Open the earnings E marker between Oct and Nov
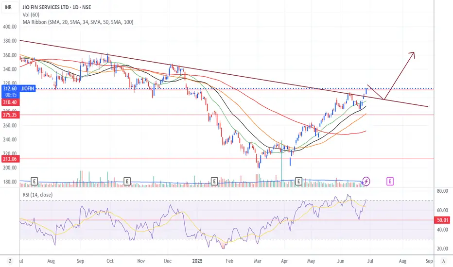This screenshot has height=267, width=453. 127,181
